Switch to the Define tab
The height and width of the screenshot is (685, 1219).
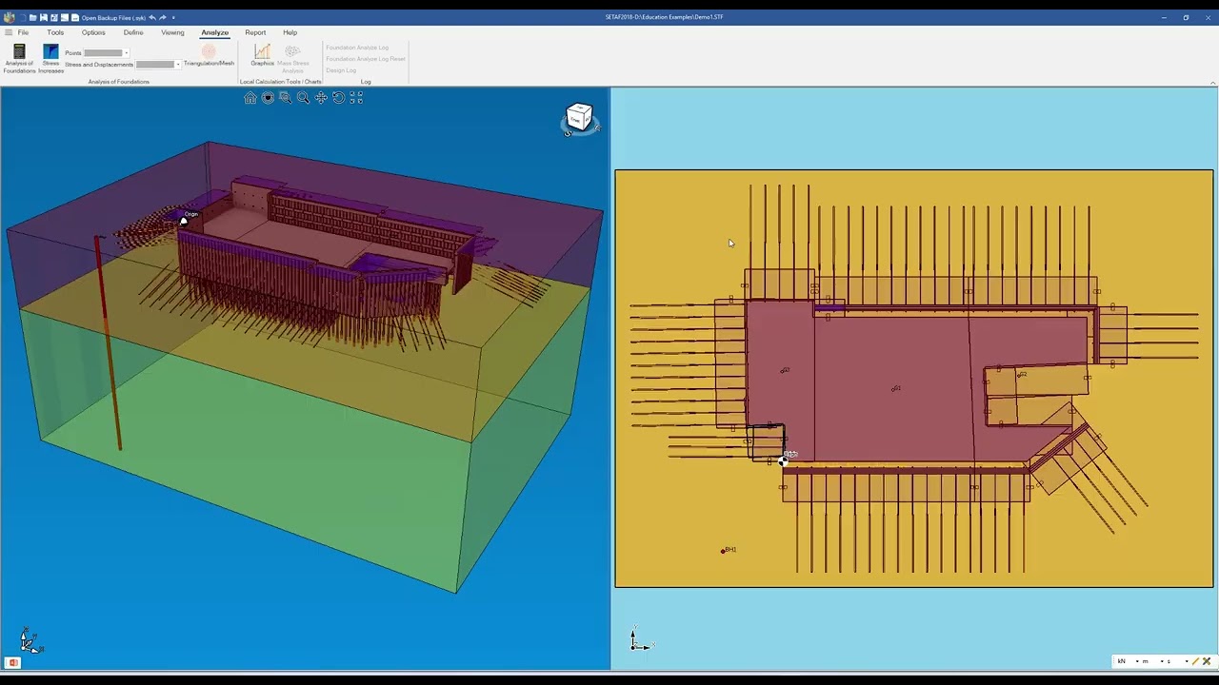(133, 32)
